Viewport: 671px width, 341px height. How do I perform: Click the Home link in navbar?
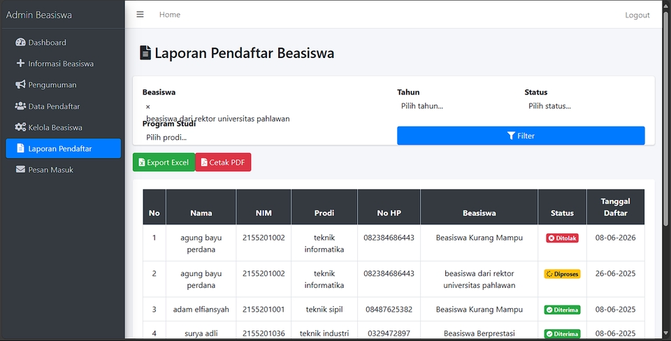click(x=169, y=15)
